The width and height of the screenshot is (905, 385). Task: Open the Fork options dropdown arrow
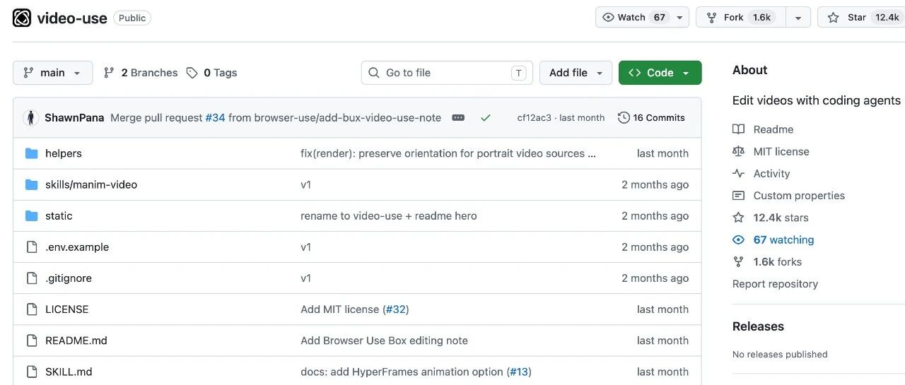798,18
